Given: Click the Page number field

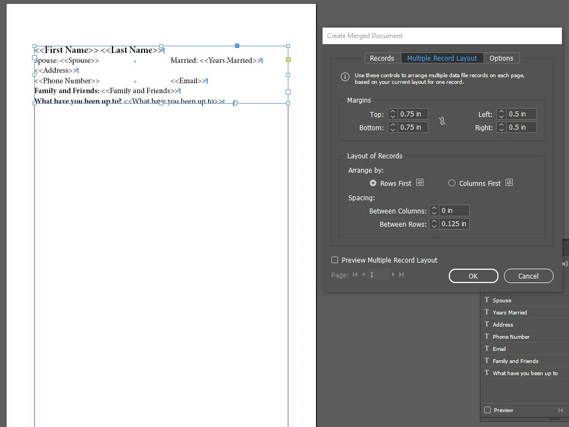Looking at the screenshot, I should (378, 275).
